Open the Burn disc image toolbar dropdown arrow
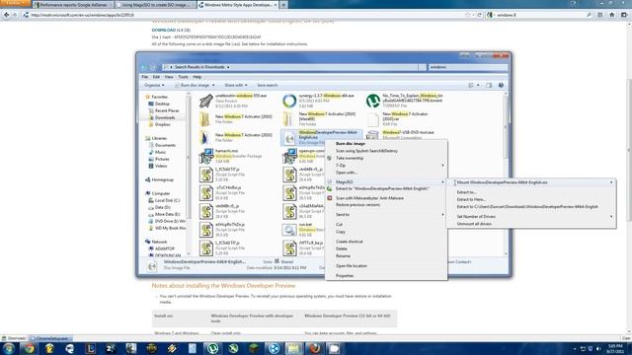This screenshot has height=355, width=632. (x=213, y=86)
